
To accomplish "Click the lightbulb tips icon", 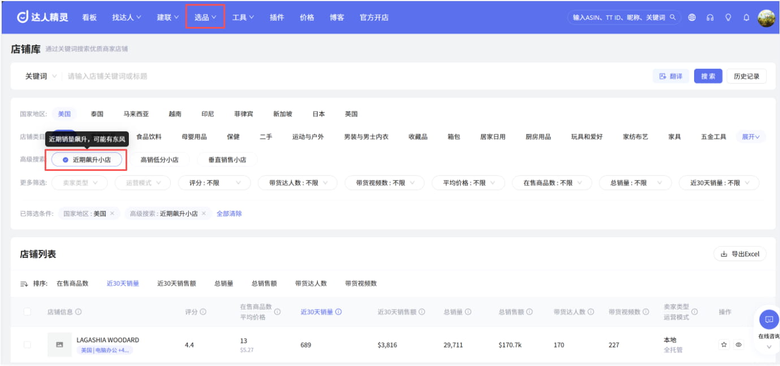I will tap(728, 17).
